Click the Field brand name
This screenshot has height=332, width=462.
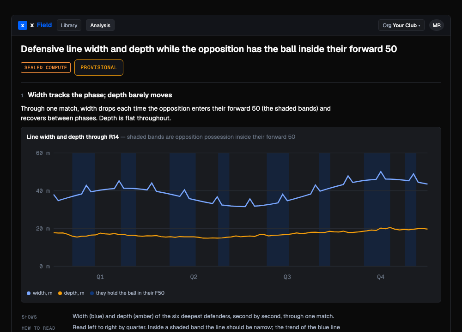(44, 25)
